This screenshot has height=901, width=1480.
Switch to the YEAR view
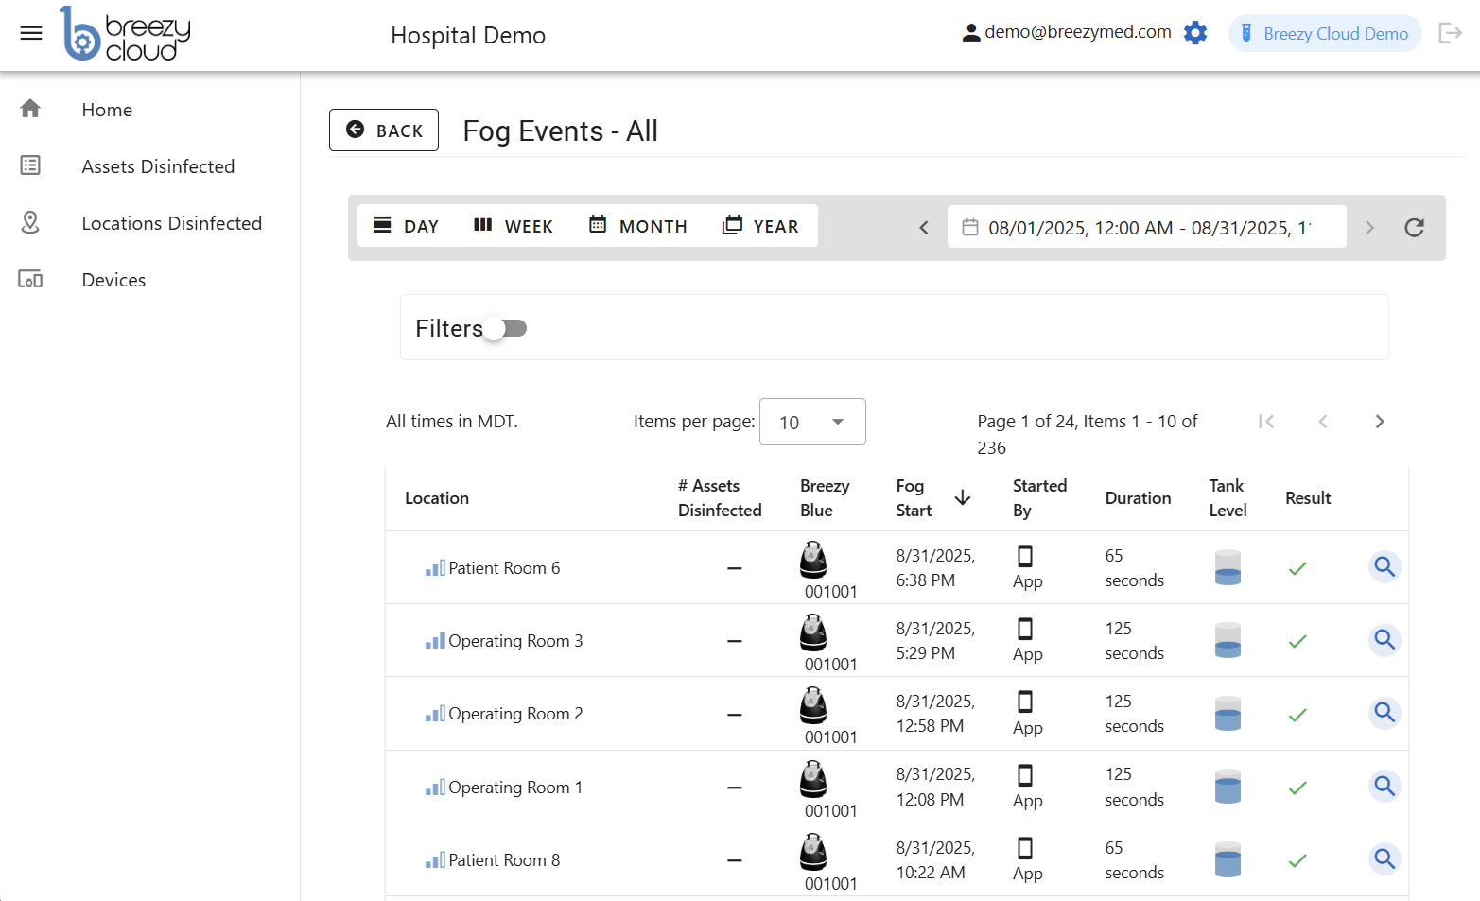(760, 226)
